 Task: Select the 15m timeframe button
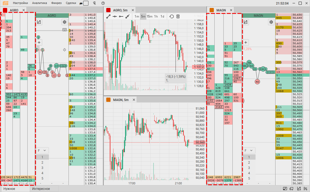pyautogui.click(x=150, y=16)
